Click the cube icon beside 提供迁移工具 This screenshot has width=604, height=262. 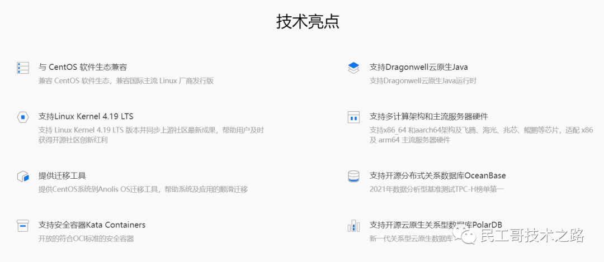pyautogui.click(x=23, y=177)
